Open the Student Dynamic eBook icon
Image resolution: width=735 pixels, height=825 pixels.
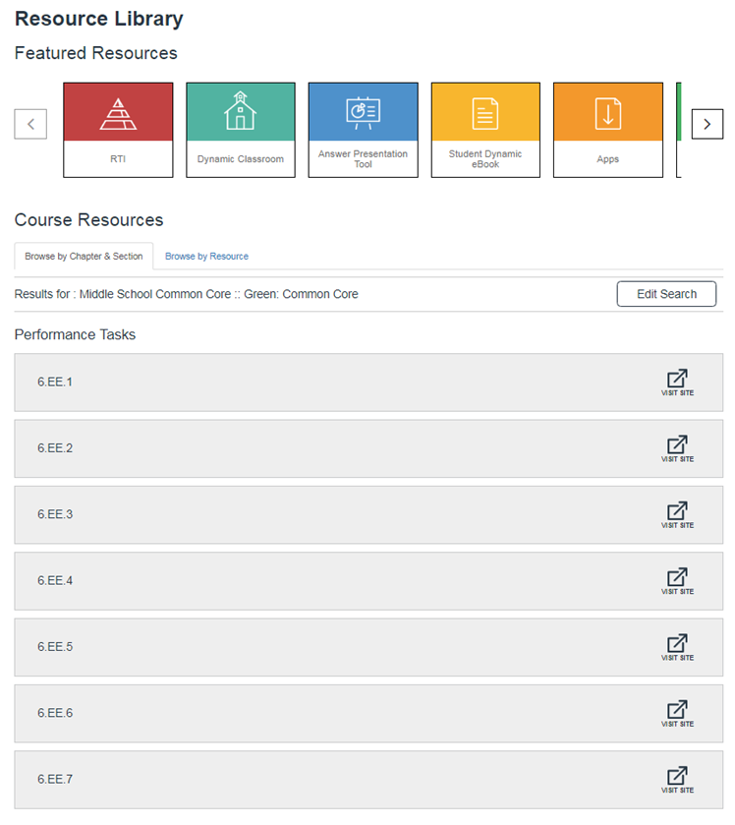tap(485, 113)
